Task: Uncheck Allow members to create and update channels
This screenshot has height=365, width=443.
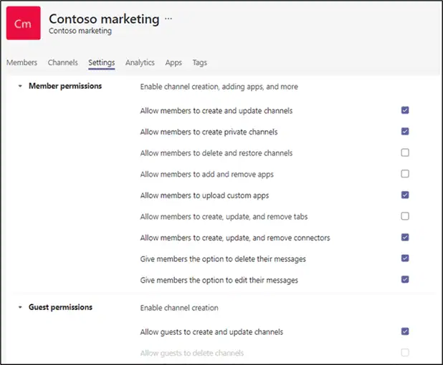Action: click(405, 110)
